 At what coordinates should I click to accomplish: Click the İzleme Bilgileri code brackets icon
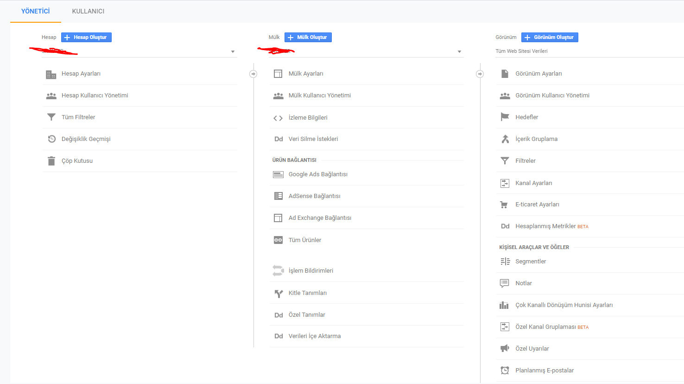pyautogui.click(x=278, y=118)
